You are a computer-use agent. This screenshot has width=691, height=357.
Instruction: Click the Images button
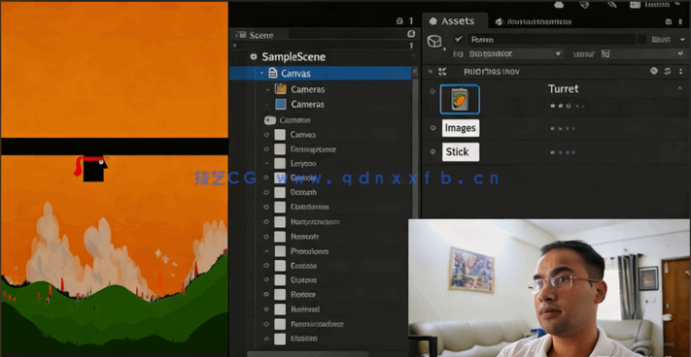pyautogui.click(x=461, y=128)
